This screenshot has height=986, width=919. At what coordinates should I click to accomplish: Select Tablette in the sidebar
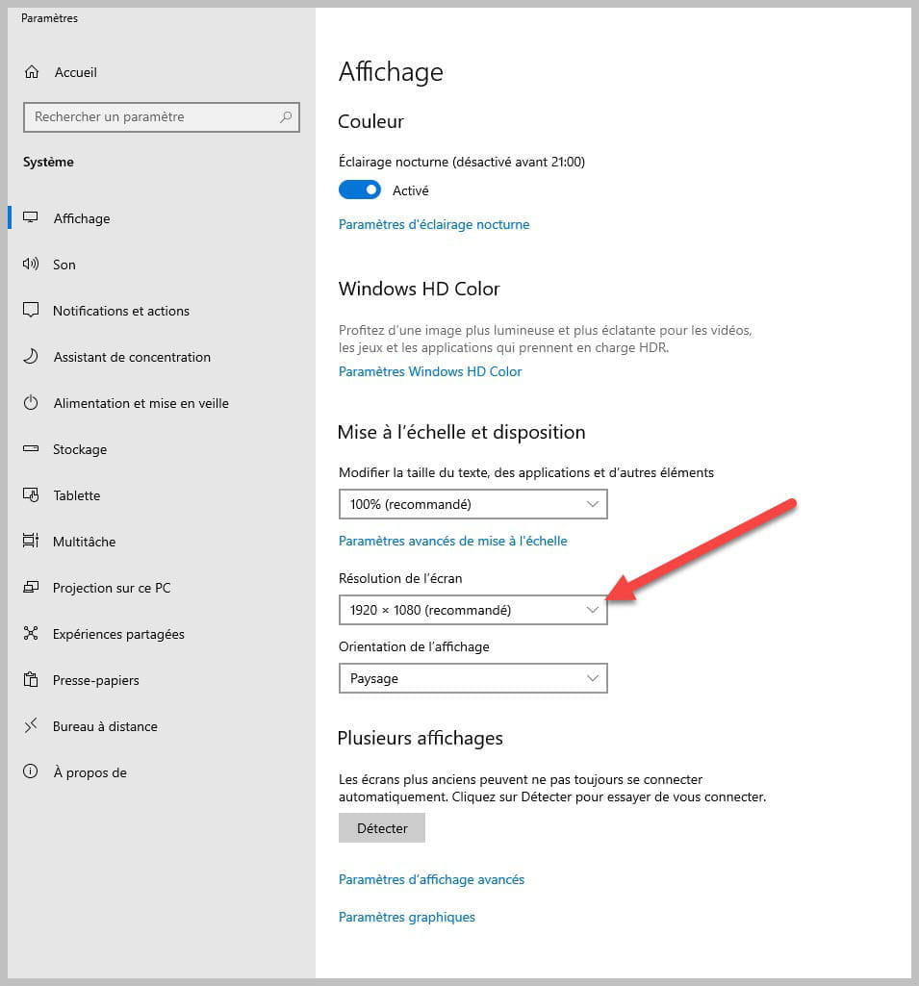77,495
